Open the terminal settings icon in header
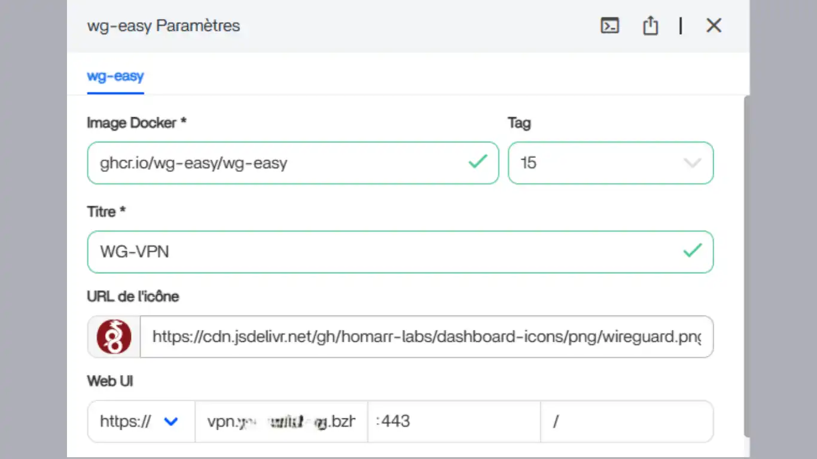The height and width of the screenshot is (459, 817). 609,26
